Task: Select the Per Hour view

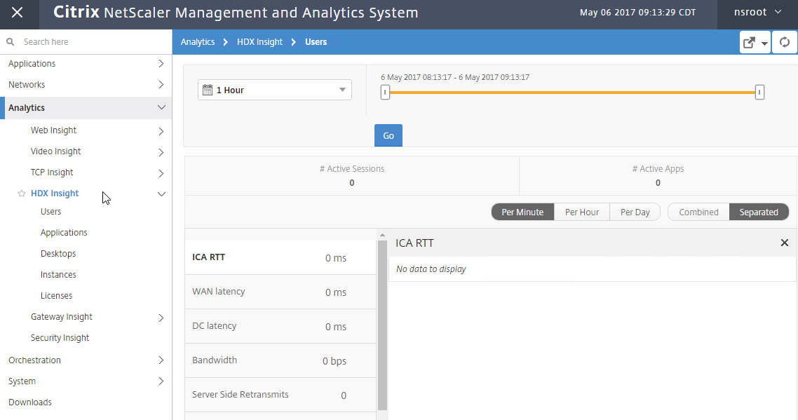Action: coord(582,212)
